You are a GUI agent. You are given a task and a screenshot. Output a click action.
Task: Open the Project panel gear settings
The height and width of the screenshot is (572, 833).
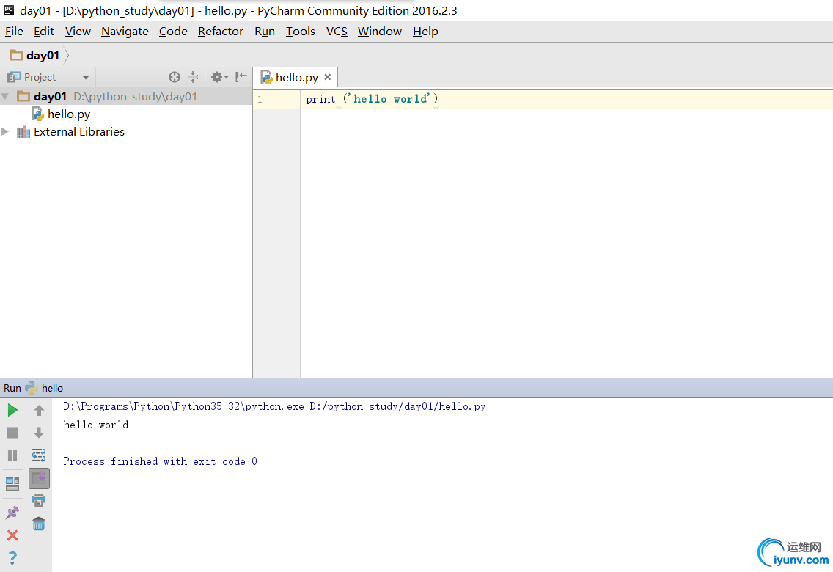pyautogui.click(x=219, y=77)
